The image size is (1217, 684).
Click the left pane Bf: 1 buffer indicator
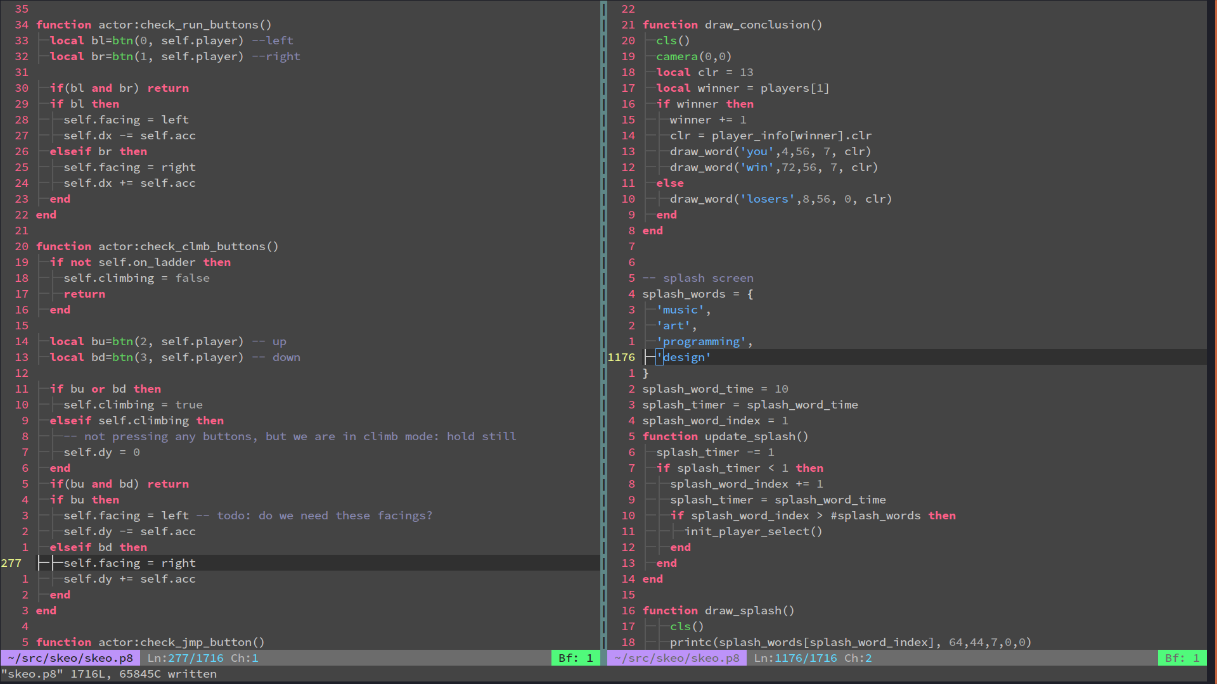coord(576,658)
